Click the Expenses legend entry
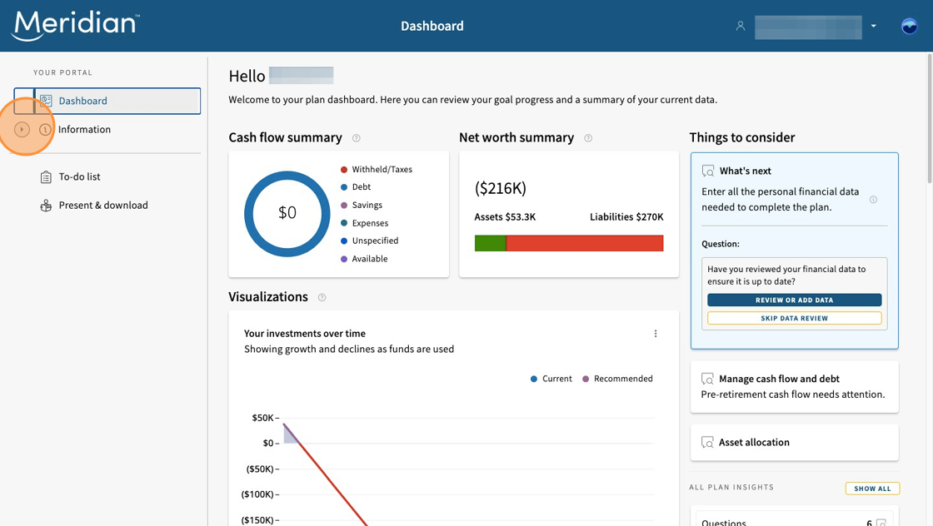Image resolution: width=933 pixels, height=526 pixels. (364, 223)
